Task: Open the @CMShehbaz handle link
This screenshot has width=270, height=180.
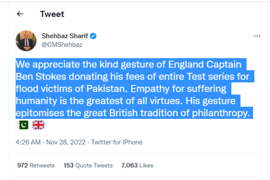Action: click(x=62, y=45)
